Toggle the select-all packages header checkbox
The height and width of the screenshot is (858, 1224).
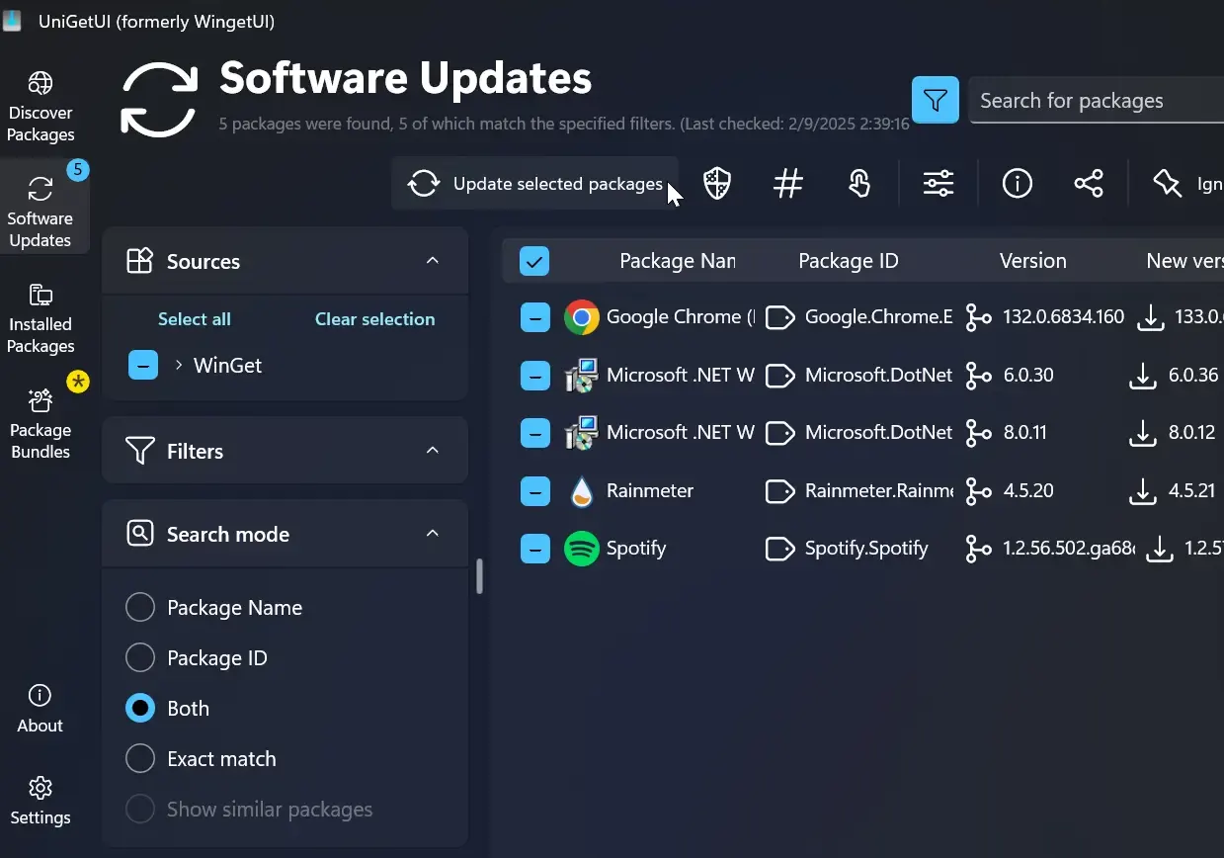[x=534, y=262]
